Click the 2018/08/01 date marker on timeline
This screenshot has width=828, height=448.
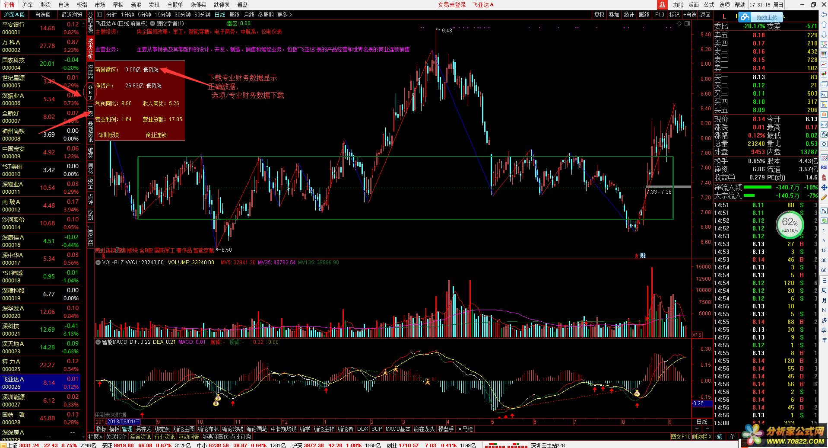[124, 422]
